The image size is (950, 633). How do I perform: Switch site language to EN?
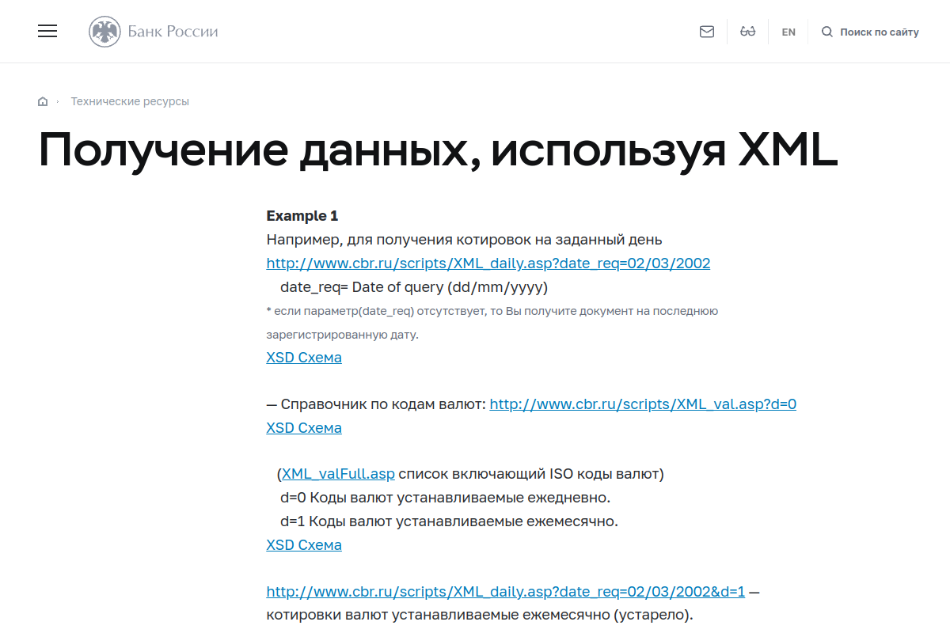coord(788,32)
